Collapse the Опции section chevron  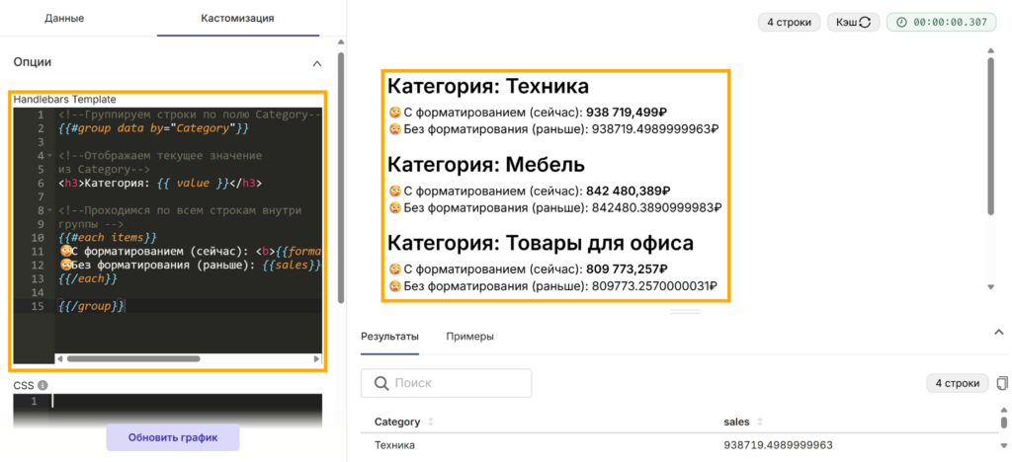pos(317,63)
